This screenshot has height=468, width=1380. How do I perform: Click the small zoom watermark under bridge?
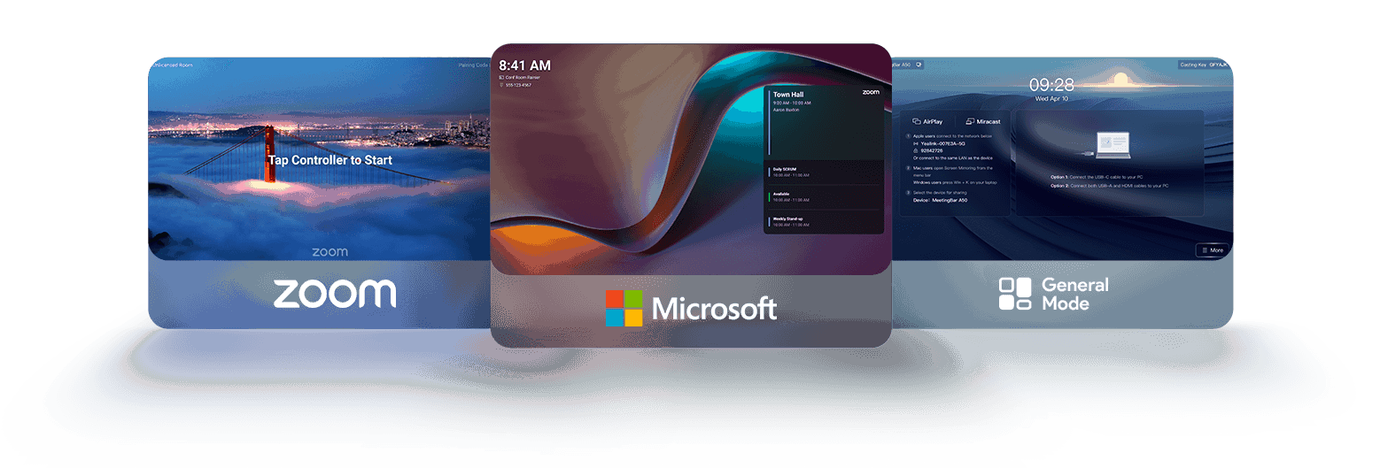click(329, 252)
